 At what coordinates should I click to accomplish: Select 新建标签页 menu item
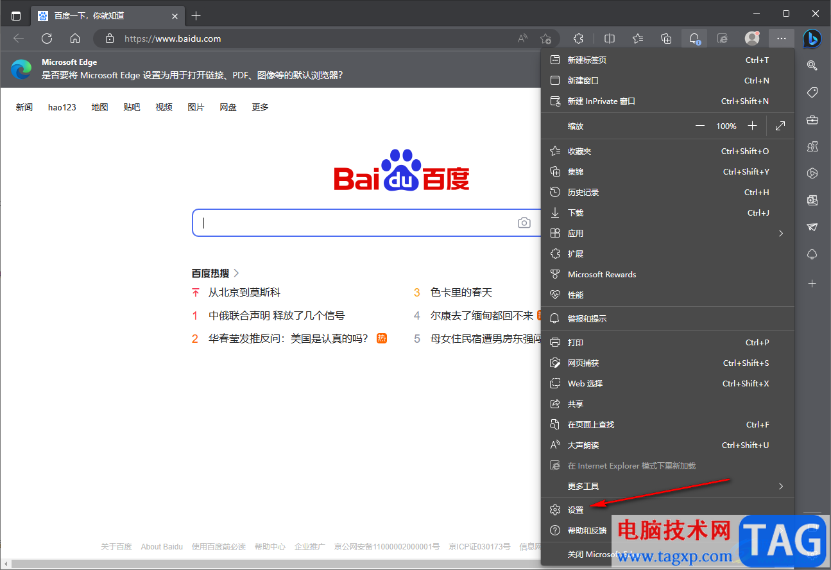coord(667,60)
